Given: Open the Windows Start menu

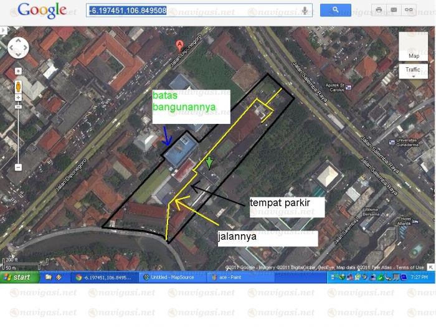Looking at the screenshot, I should [x=19, y=277].
